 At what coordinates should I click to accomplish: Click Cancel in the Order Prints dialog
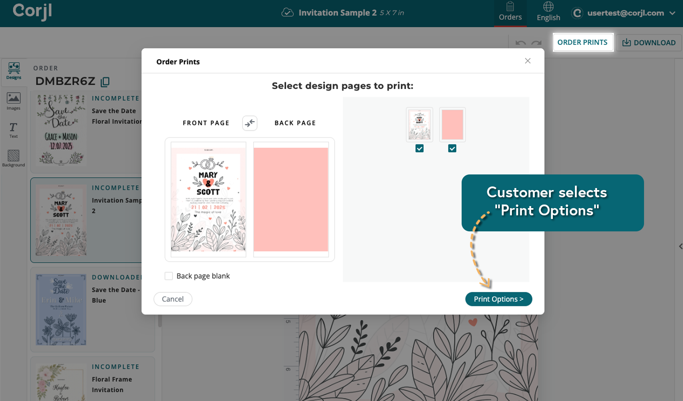pos(173,299)
